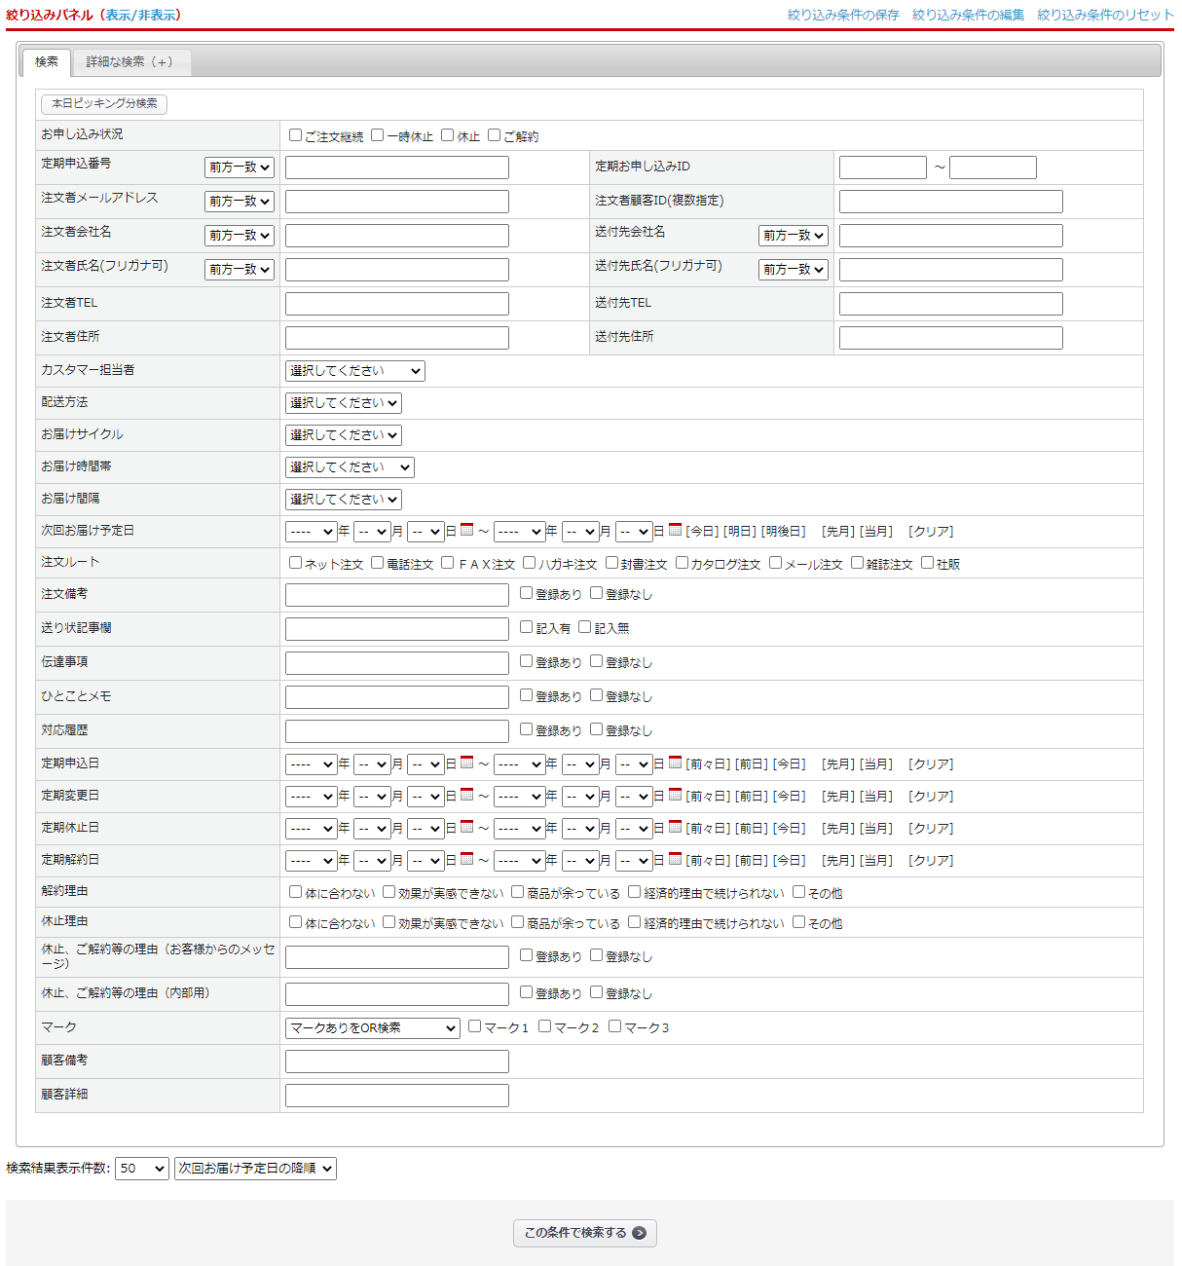Screen dimensions: 1182x1266
Task: Open start date calendar for 定期申込日
Action: click(466, 763)
